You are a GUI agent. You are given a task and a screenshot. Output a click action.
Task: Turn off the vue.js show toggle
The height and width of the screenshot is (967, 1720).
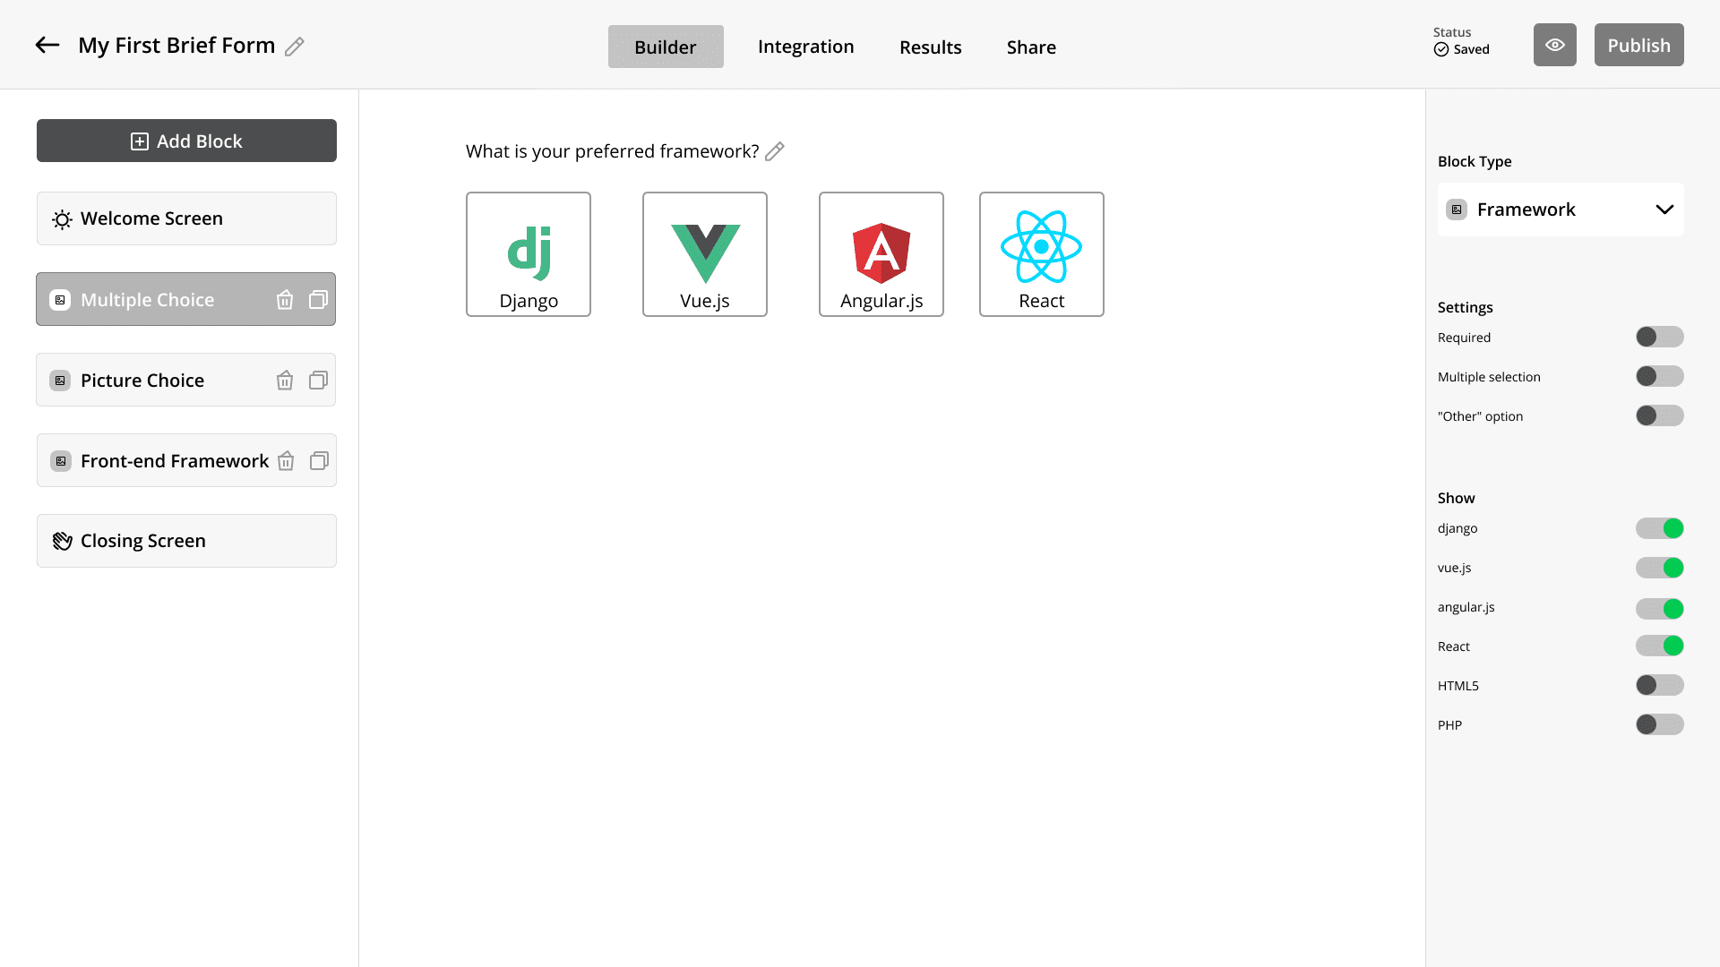click(x=1659, y=568)
